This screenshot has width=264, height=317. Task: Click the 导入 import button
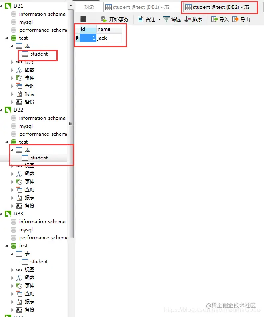[x=220, y=19]
